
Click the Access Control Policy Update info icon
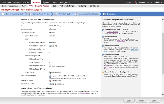(x=103, y=29)
